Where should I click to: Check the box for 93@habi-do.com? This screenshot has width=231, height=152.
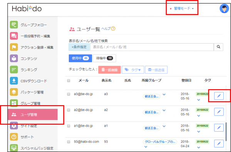(x=69, y=142)
